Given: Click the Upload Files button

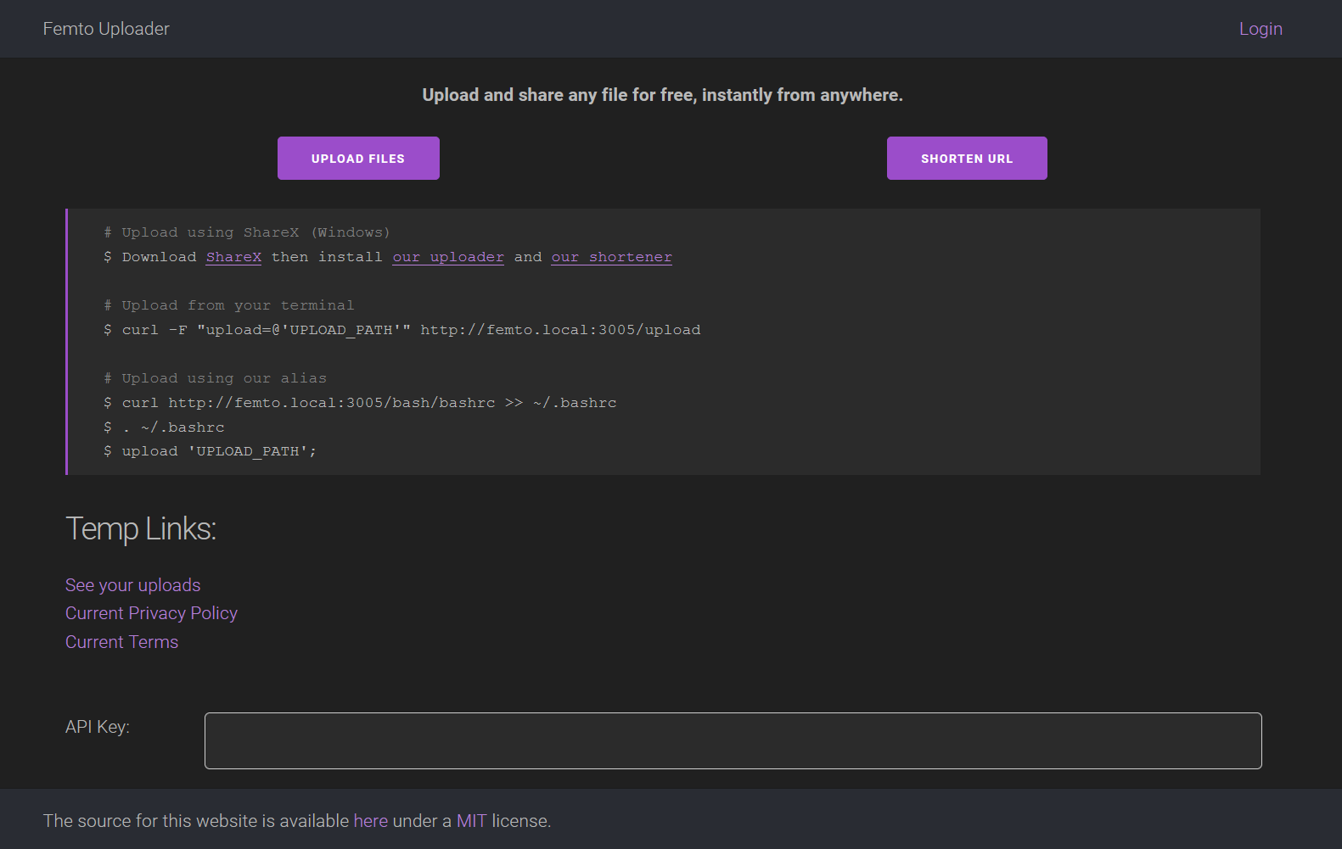Looking at the screenshot, I should click(358, 159).
